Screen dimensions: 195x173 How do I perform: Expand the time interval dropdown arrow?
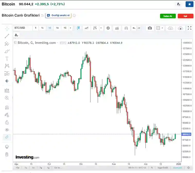70,28
